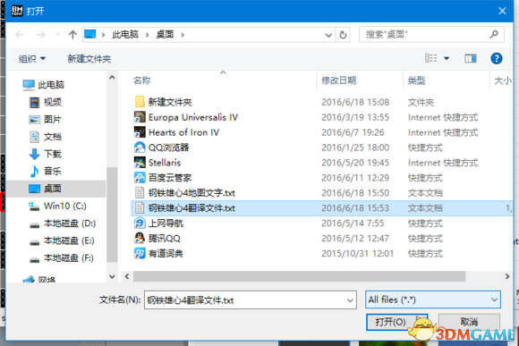Screen dimensions: 519x346
Task: Open help with the question mark icon
Action: (x=496, y=58)
